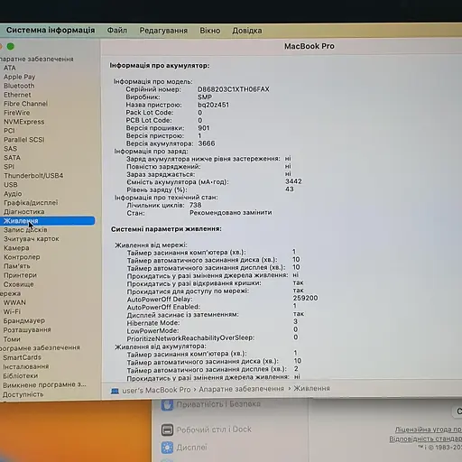Select Fibre Channel in the sidebar
The height and width of the screenshot is (462, 462).
25,104
